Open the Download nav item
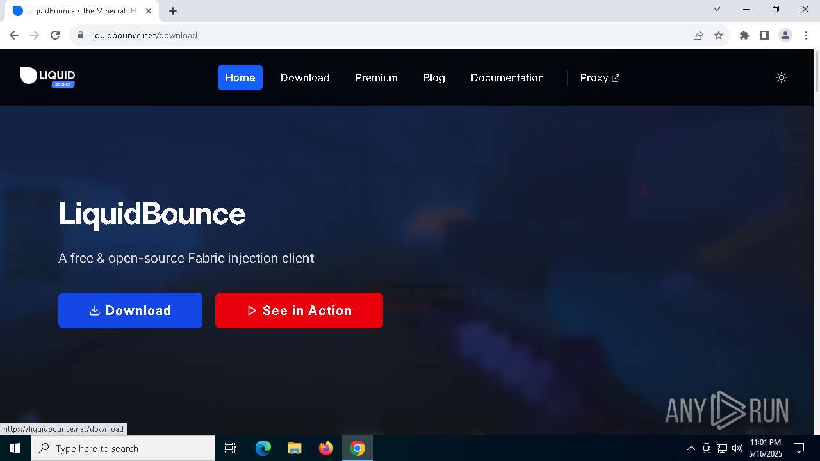Screen dimensions: 820x461 click(x=305, y=77)
